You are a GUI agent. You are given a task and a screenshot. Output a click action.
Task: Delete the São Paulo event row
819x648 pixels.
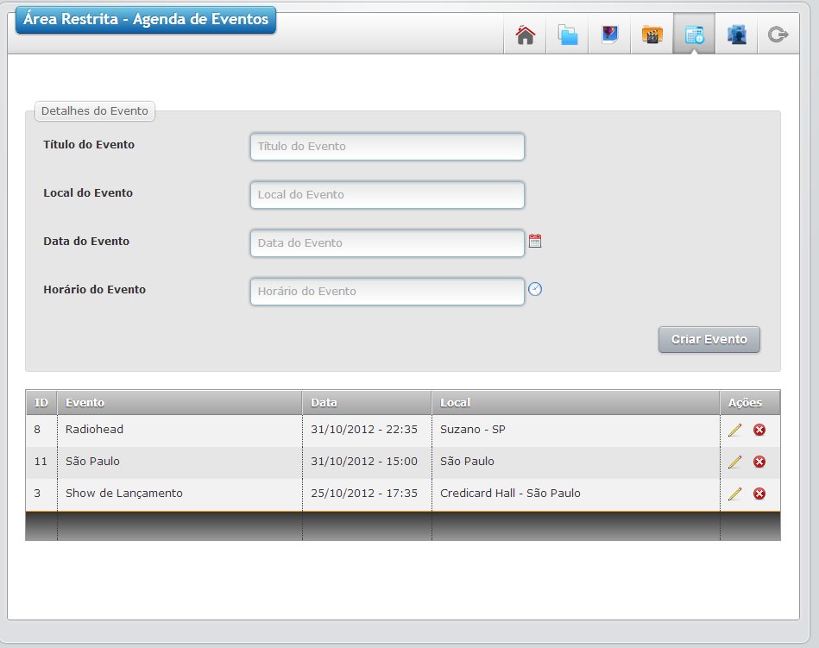[x=759, y=462]
